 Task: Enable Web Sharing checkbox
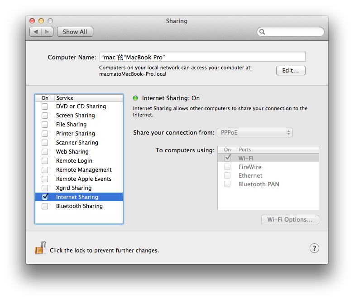(x=45, y=151)
